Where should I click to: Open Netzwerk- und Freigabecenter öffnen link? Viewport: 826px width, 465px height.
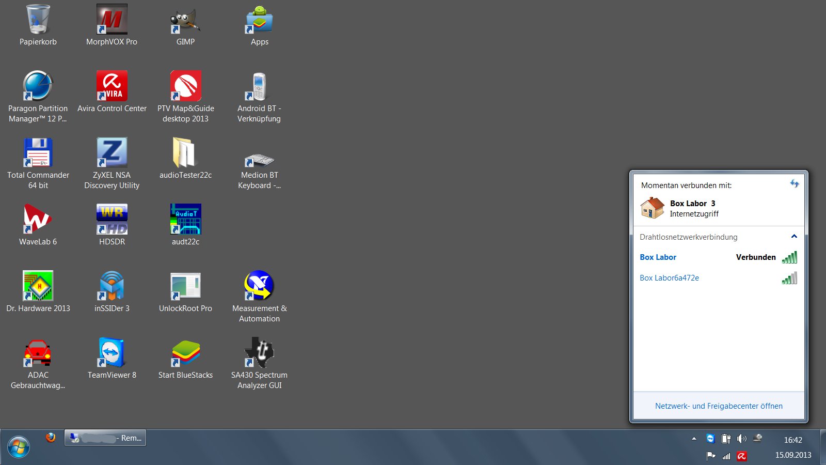click(719, 406)
